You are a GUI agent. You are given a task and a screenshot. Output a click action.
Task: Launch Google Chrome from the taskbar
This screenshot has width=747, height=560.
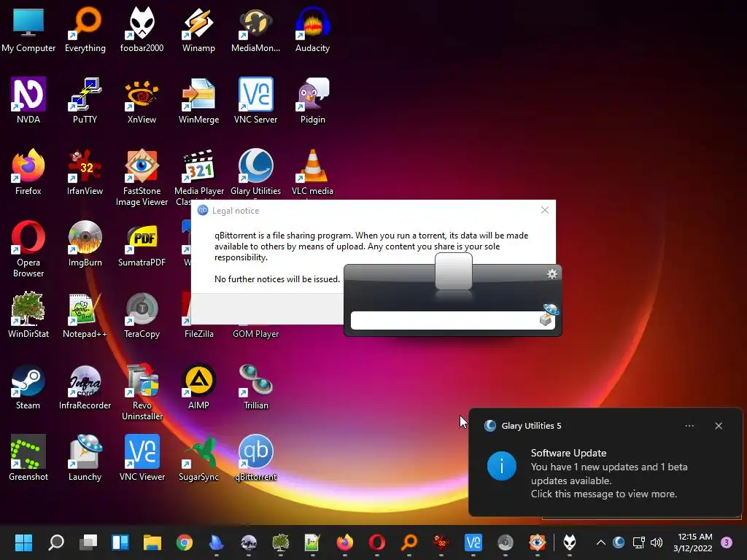[185, 542]
